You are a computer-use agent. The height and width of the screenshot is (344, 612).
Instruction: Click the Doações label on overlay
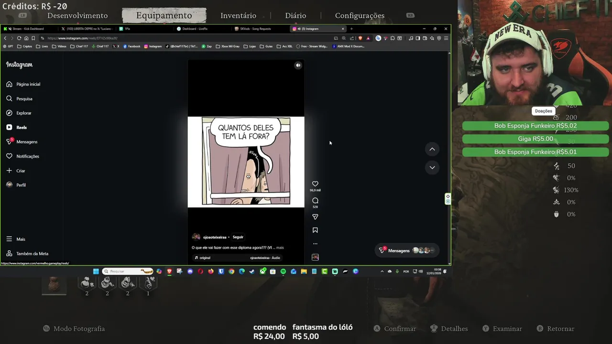tap(543, 111)
